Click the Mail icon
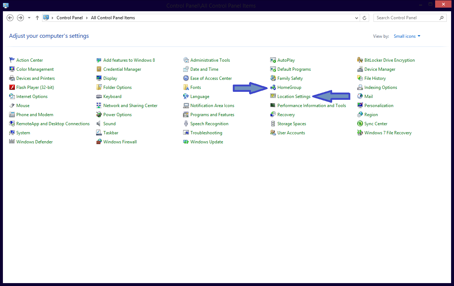The width and height of the screenshot is (454, 286). click(360, 97)
